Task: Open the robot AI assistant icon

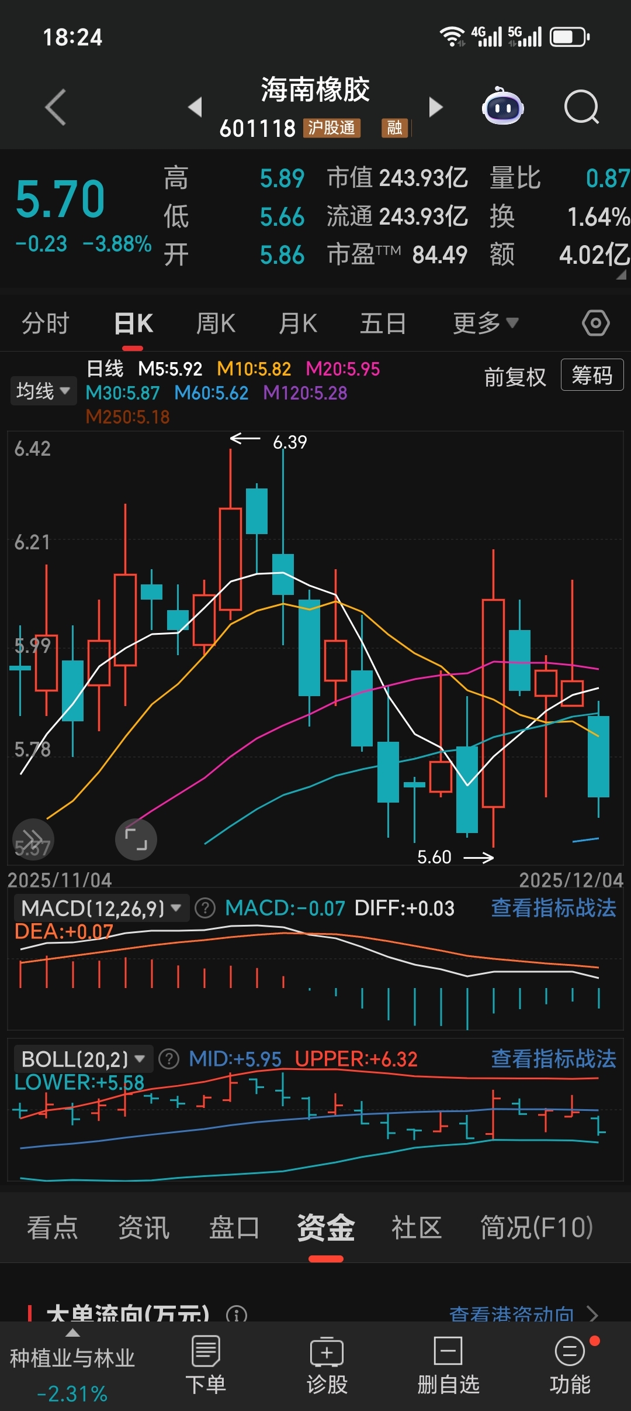Action: 502,106
